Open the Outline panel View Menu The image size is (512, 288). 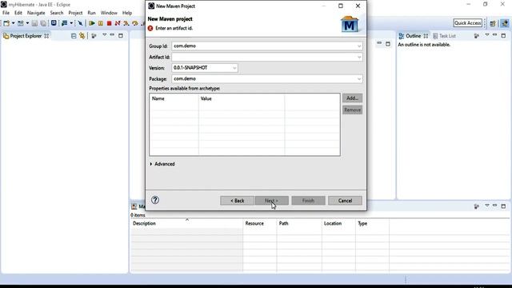tap(487, 35)
